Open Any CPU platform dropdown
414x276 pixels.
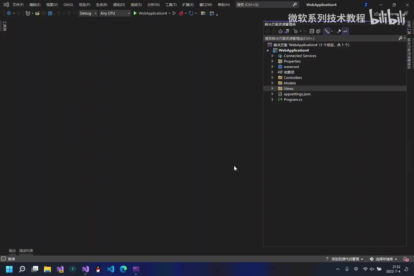click(x=115, y=13)
